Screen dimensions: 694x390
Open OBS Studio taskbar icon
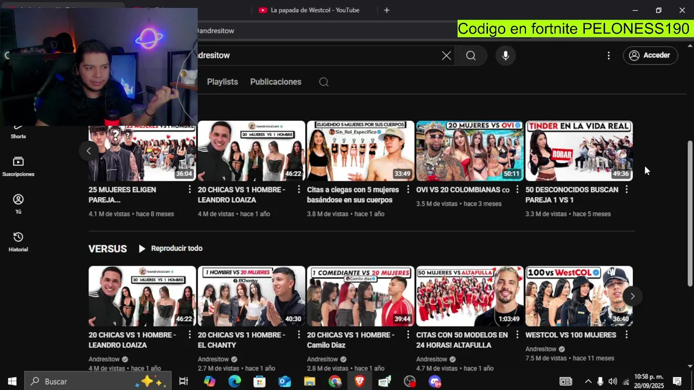(x=410, y=381)
